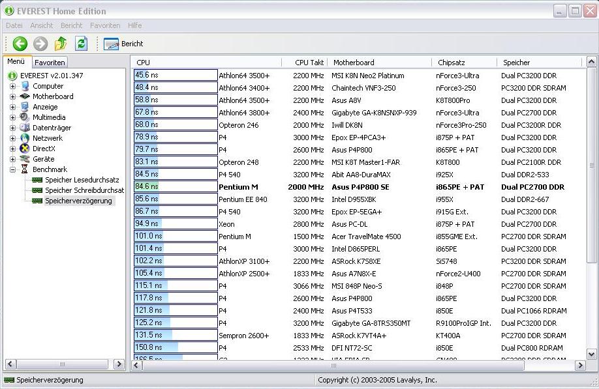The width and height of the screenshot is (599, 389).
Task: Sort by the CPU column header
Action: [x=207, y=63]
